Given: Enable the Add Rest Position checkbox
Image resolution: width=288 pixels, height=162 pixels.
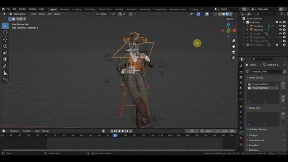Looking at the screenshot, I should tap(248, 129).
